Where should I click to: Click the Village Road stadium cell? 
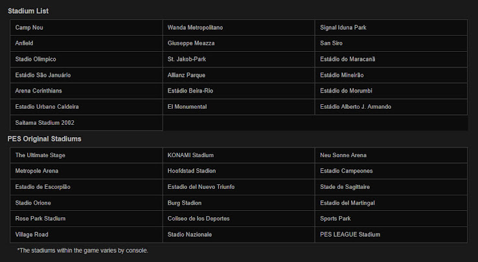pyautogui.click(x=86, y=235)
